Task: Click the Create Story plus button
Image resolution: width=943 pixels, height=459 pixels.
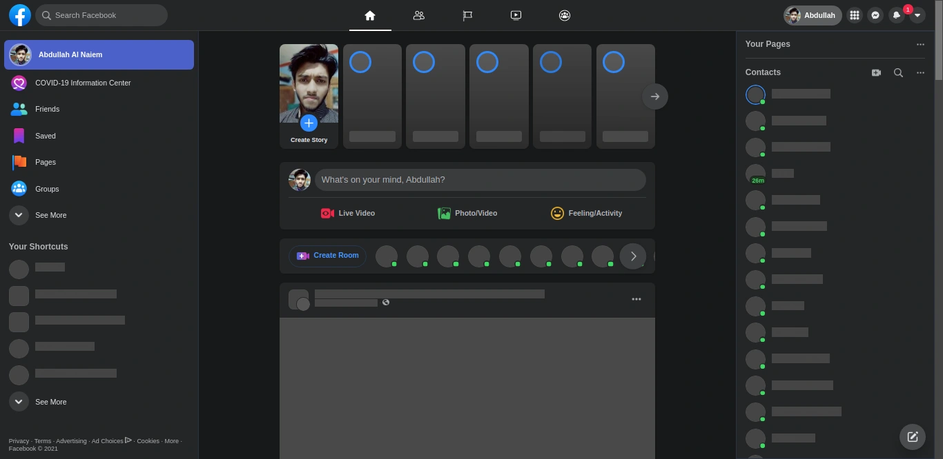Action: [x=309, y=123]
